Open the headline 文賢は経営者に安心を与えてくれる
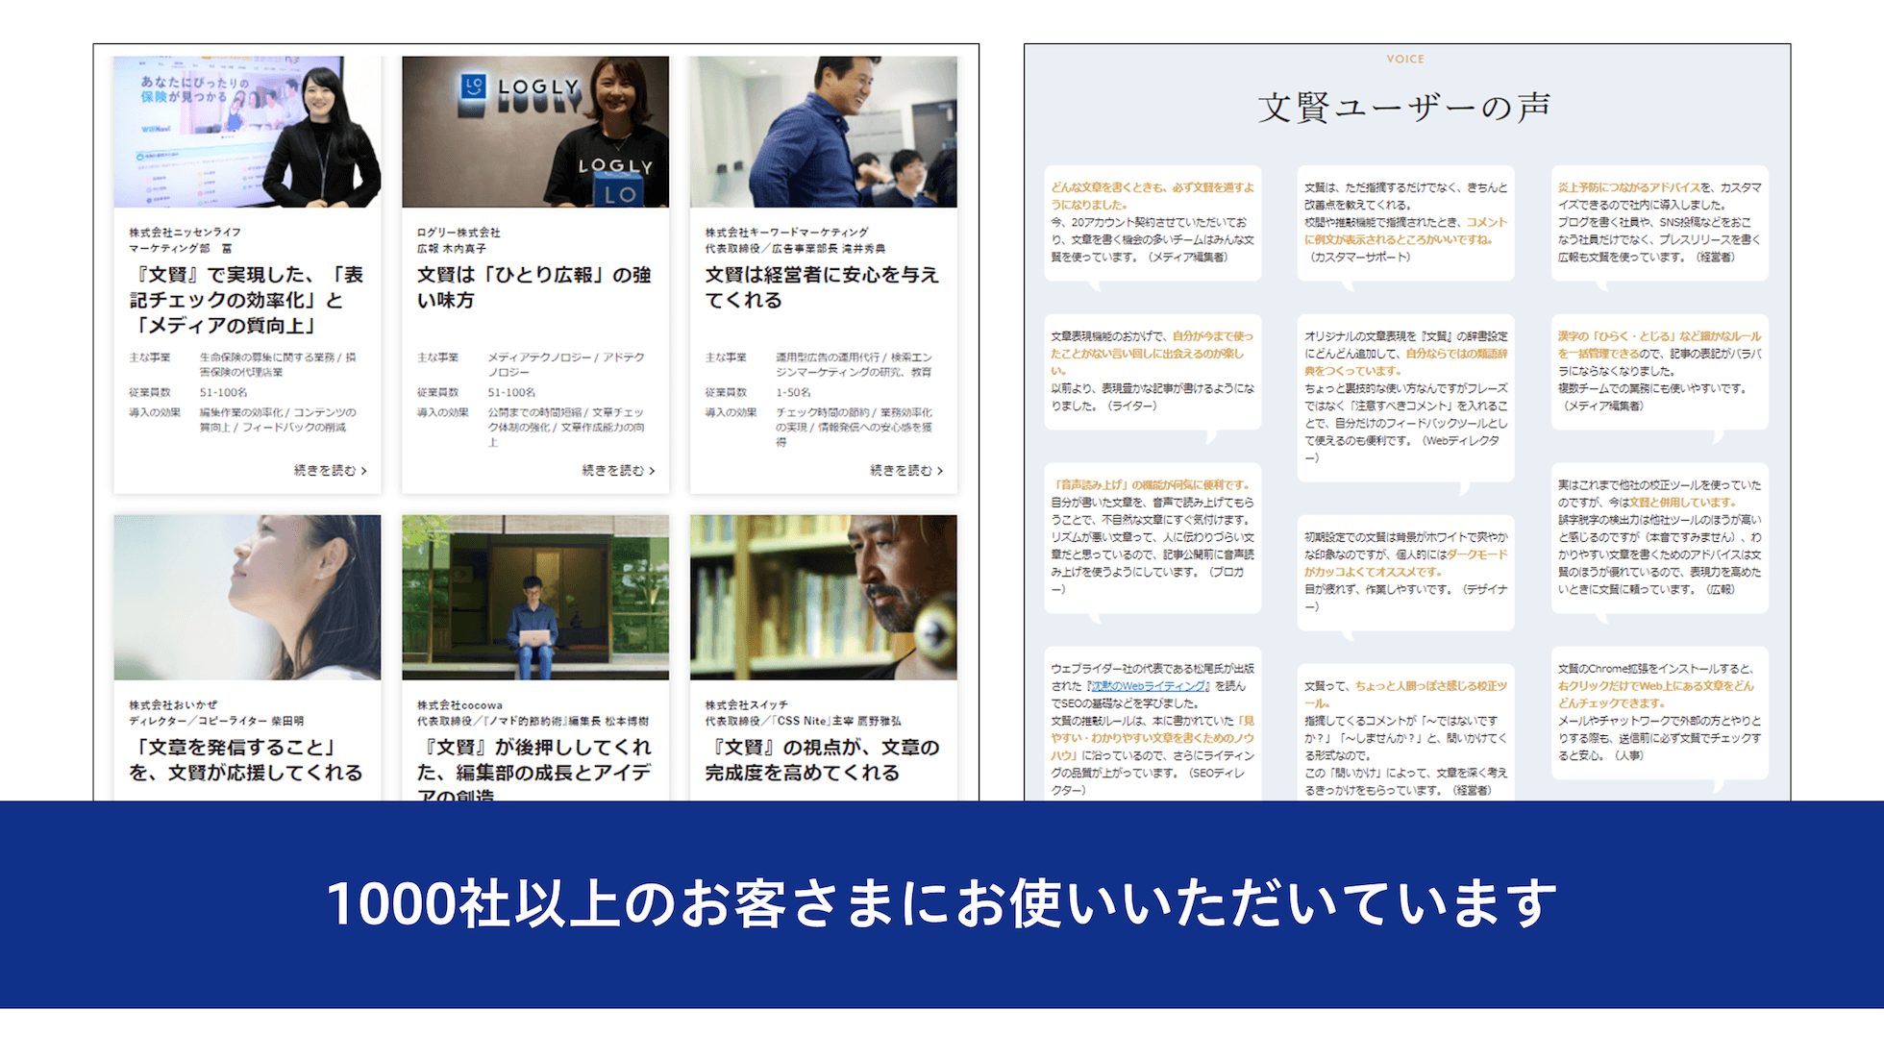This screenshot has height=1059, width=1884. click(823, 287)
